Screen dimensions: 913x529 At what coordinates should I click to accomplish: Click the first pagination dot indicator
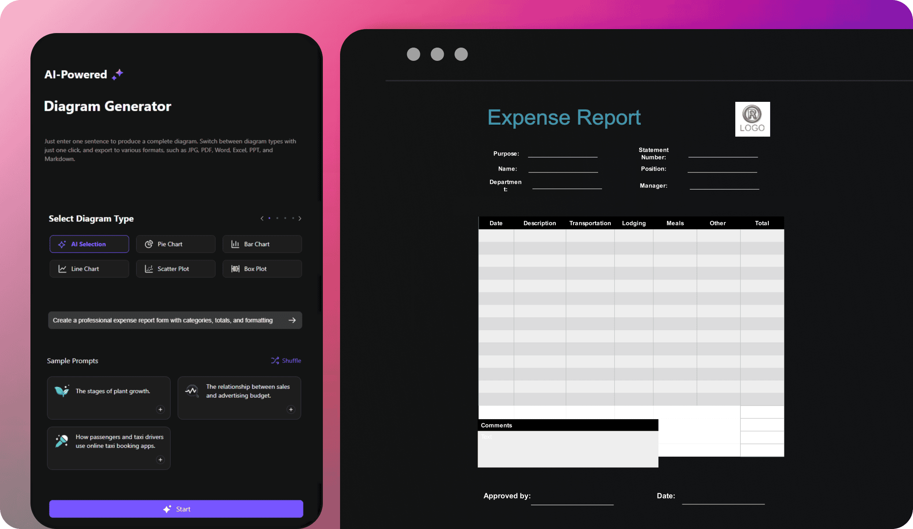click(x=269, y=218)
